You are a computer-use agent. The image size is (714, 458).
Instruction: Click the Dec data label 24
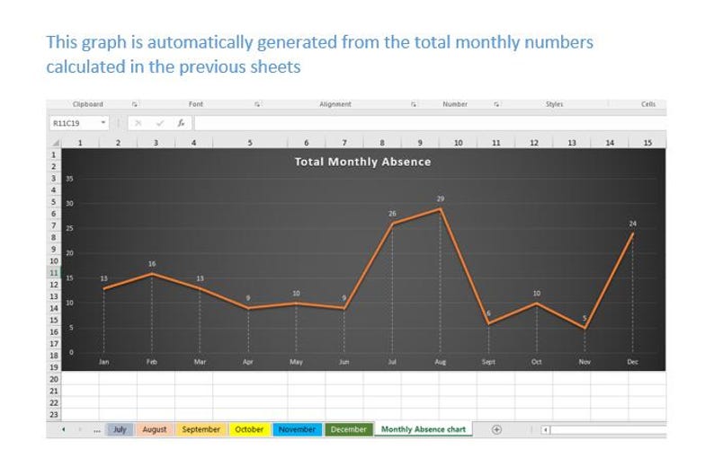point(632,224)
